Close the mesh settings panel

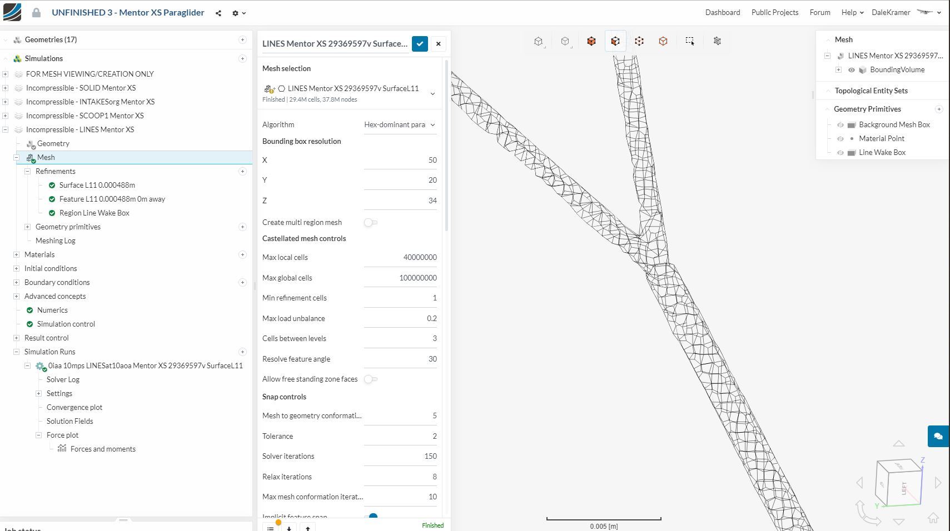tap(438, 44)
